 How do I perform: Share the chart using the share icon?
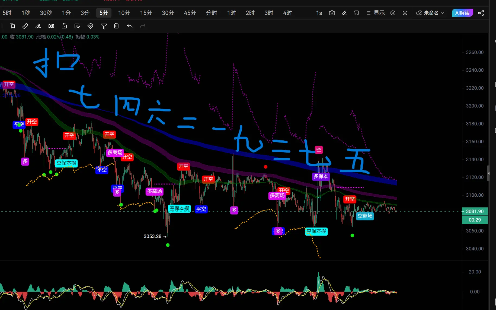pos(481,13)
